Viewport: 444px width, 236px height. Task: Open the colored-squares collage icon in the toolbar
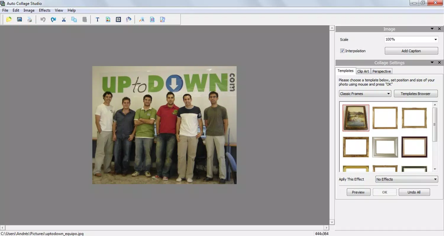pyautogui.click(x=108, y=19)
